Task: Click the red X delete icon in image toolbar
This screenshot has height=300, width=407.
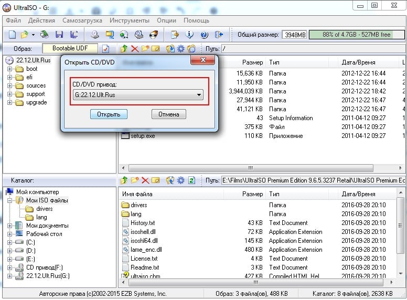Action: 134,49
